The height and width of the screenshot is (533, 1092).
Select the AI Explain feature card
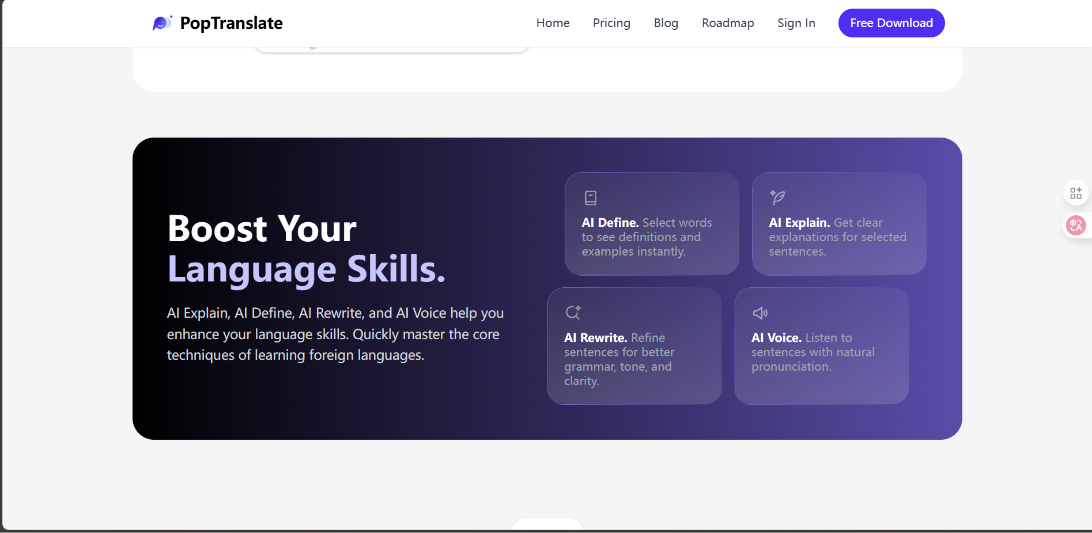[839, 223]
